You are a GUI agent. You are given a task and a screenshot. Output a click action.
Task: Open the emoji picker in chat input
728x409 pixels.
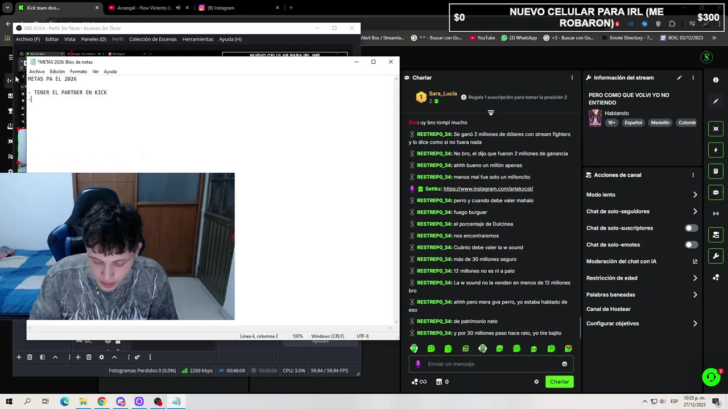(x=564, y=364)
